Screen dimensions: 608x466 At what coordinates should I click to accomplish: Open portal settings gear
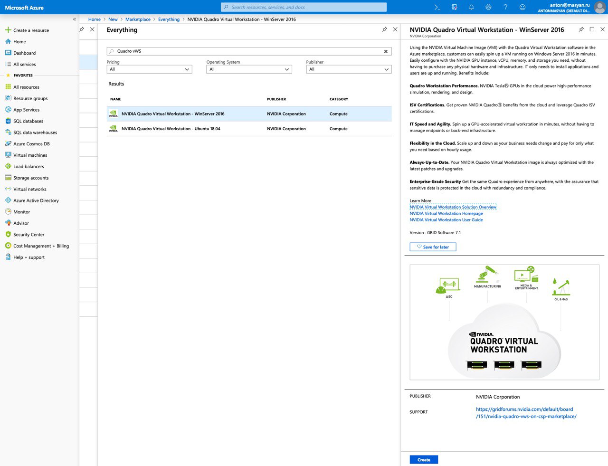coord(488,7)
